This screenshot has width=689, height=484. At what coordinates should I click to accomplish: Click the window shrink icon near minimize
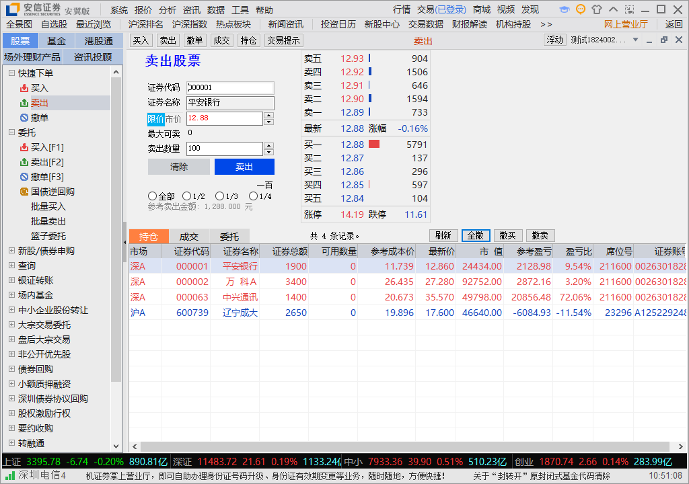tap(630, 9)
